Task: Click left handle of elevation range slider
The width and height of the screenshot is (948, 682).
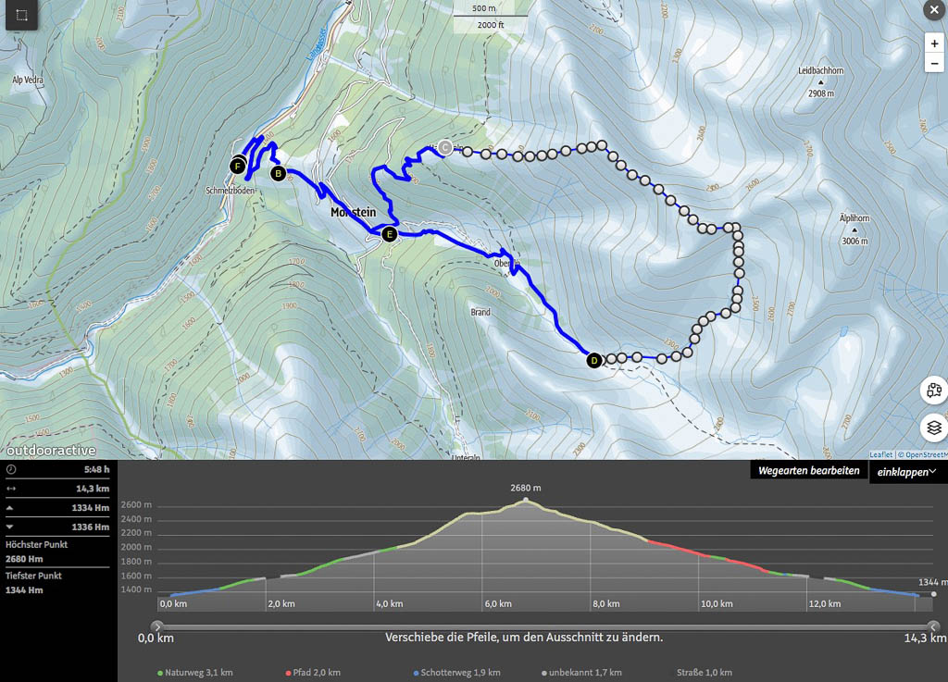Action: [156, 626]
